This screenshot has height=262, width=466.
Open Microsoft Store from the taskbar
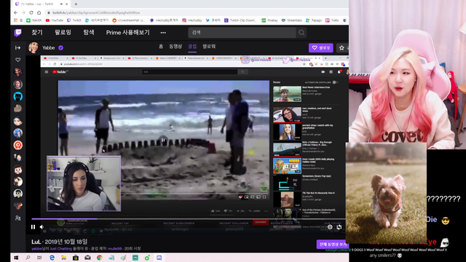click(76, 258)
